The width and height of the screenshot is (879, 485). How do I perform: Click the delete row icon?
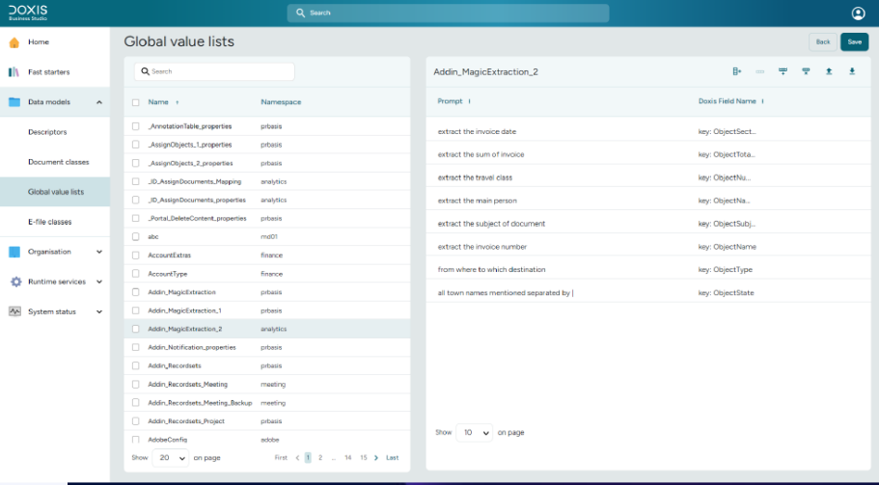point(806,71)
